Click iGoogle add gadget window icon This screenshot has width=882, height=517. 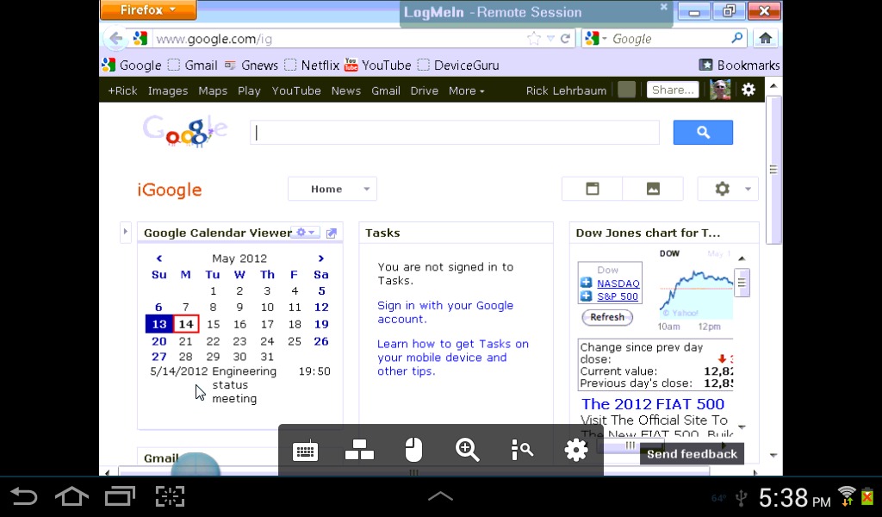pyautogui.click(x=593, y=189)
